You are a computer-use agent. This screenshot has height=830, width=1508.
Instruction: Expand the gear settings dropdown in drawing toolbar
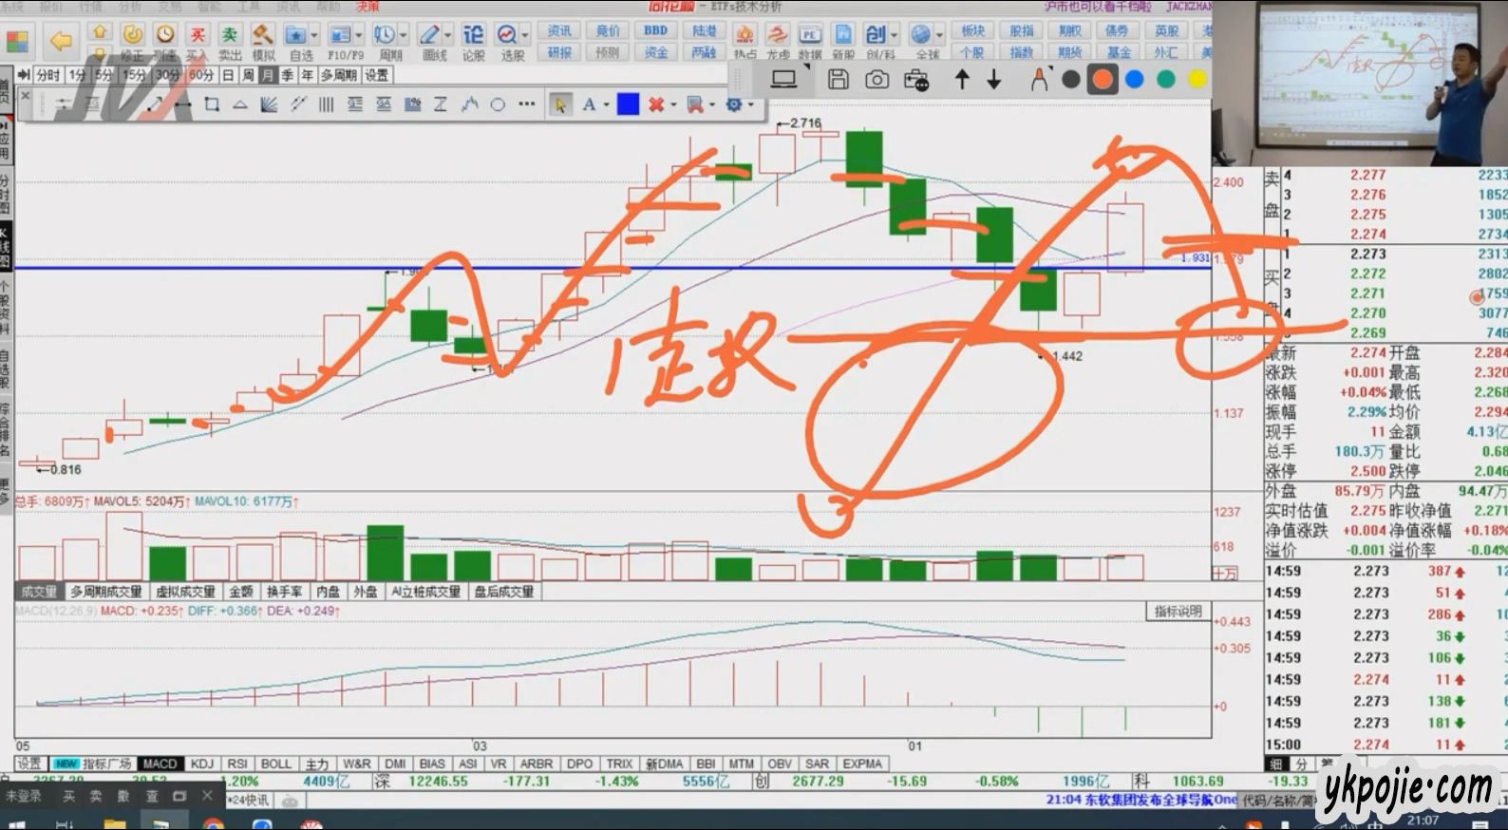tap(750, 104)
